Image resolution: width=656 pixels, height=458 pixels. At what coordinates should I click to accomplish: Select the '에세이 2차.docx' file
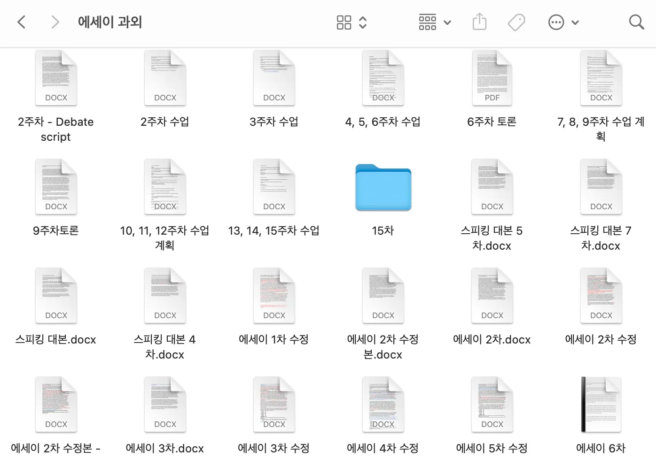pyautogui.click(x=492, y=295)
